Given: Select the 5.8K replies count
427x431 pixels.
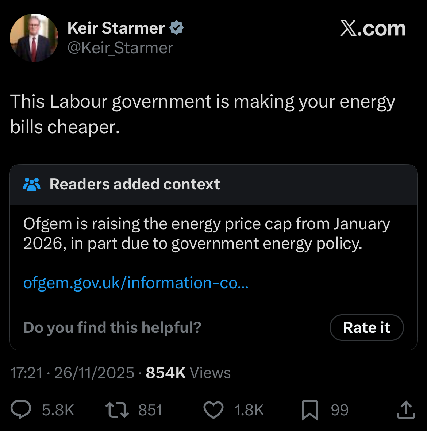Looking at the screenshot, I should (x=58, y=410).
